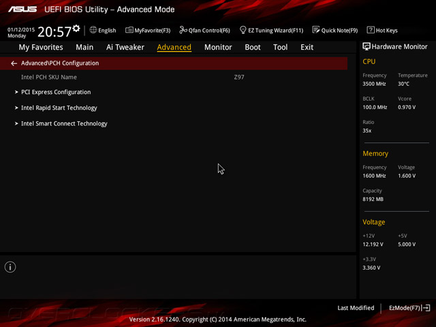Click the Version 2.16.1240 copyright text
The image size is (436, 327).
218,320
